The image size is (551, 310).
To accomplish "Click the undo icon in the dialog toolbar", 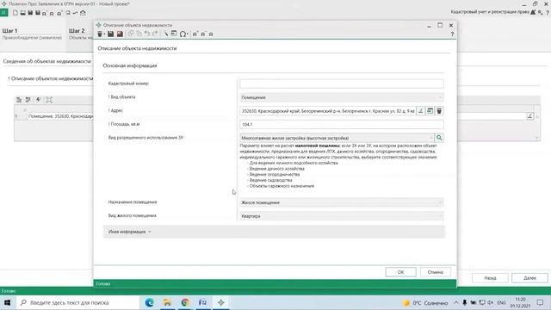I will 147,34.
